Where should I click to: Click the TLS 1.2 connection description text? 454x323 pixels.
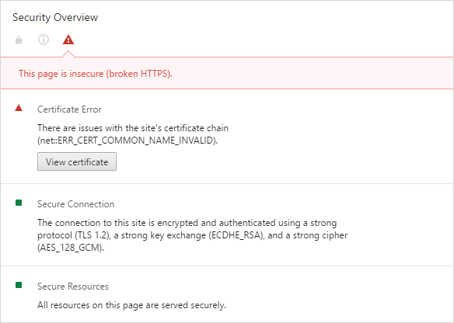click(193, 235)
